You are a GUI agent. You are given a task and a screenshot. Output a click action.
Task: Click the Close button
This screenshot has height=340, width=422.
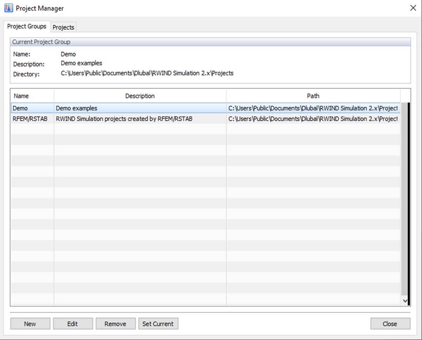[x=390, y=323]
